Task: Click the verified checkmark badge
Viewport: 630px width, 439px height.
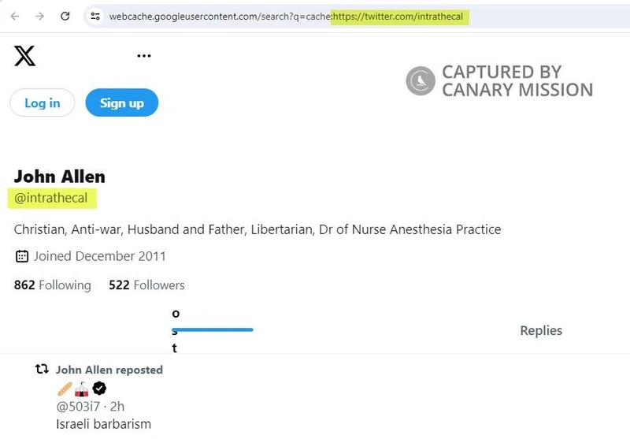Action: click(x=99, y=389)
